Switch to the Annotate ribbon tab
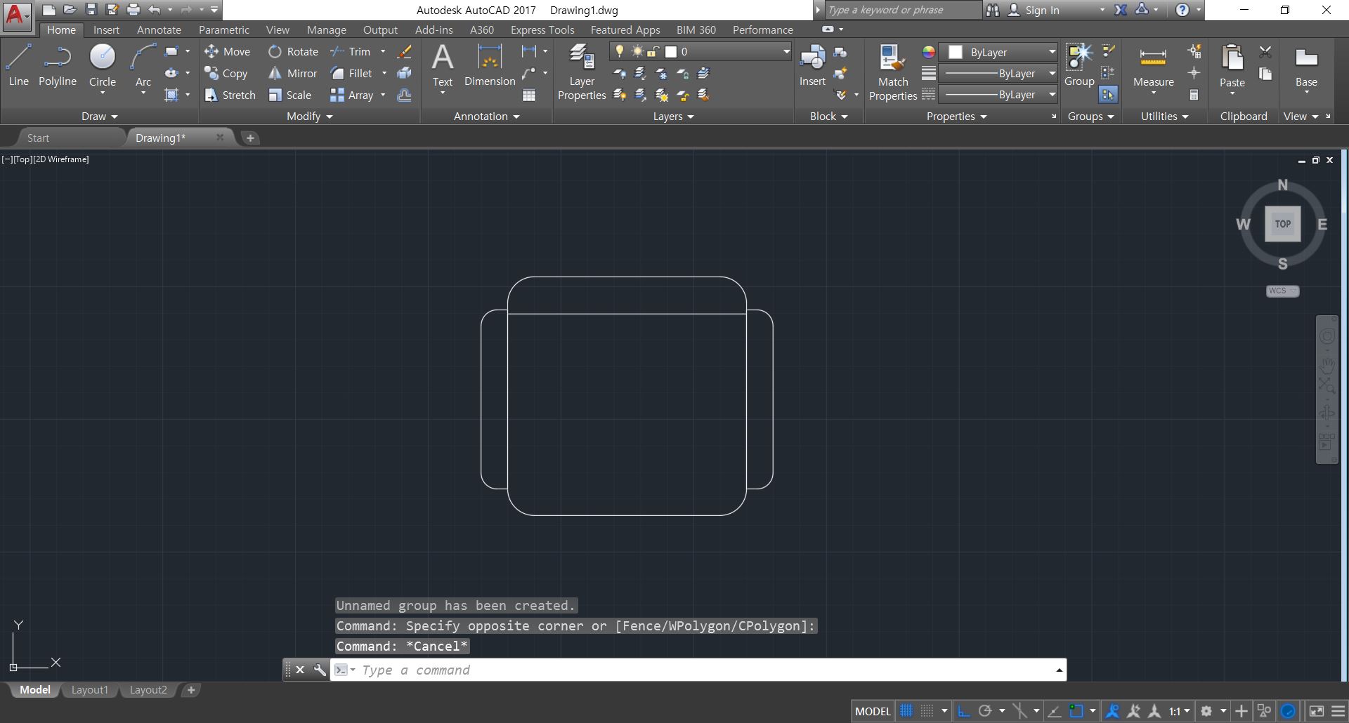Viewport: 1349px width, 723px height. click(x=159, y=29)
